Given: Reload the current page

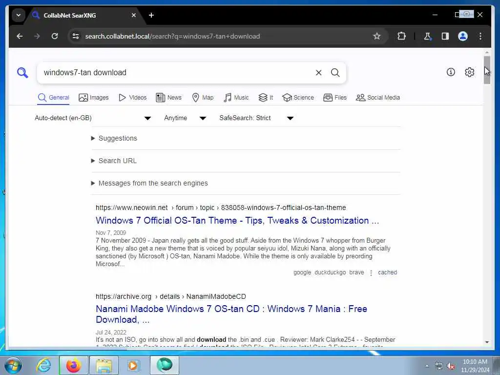Looking at the screenshot, I should (55, 36).
